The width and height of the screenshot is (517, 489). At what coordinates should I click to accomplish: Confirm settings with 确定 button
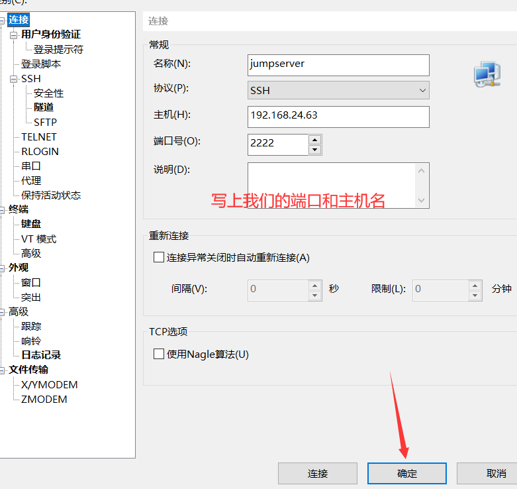407,474
